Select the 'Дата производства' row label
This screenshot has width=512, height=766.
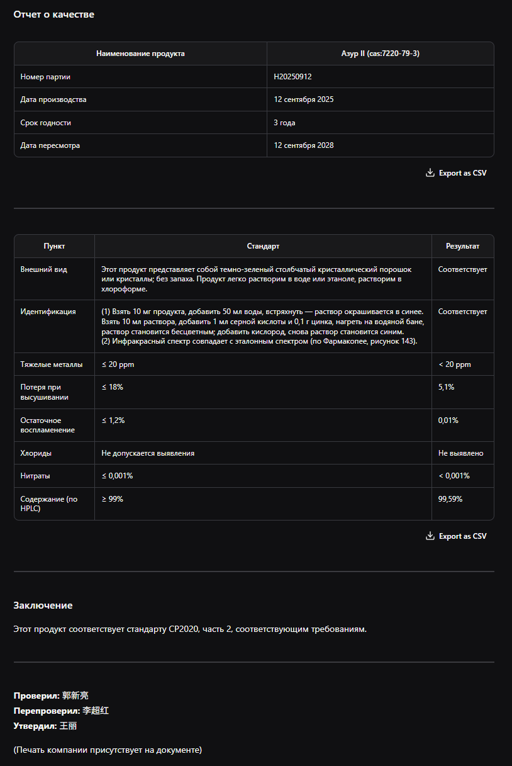point(53,99)
